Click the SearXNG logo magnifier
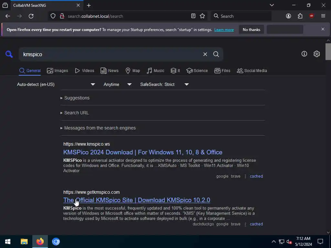 coord(9,54)
